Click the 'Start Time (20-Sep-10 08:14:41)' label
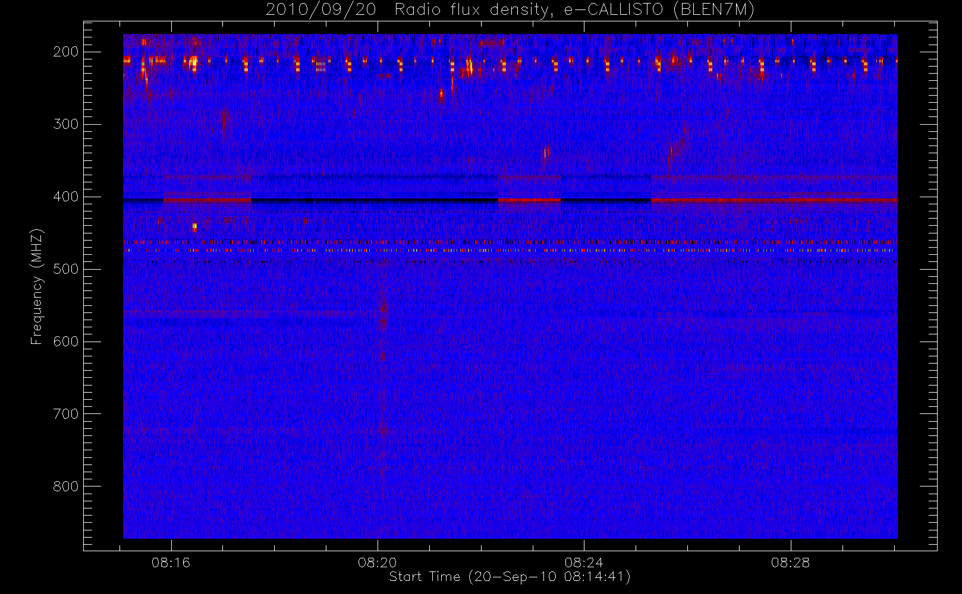The image size is (962, 594). [510, 577]
